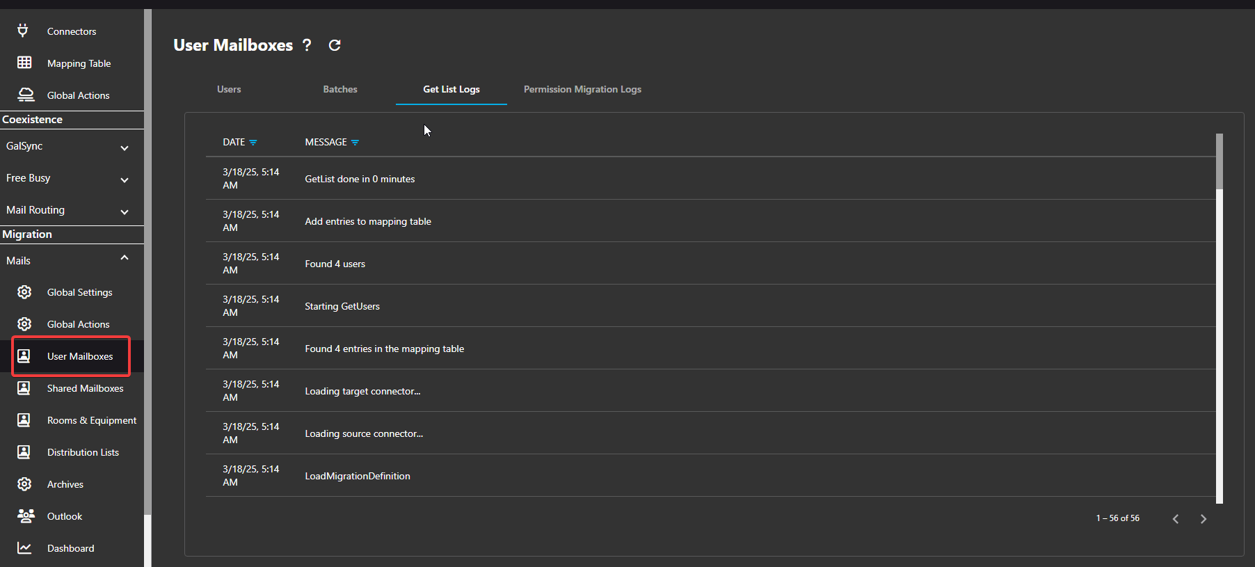Filter the DATE column

(253, 143)
